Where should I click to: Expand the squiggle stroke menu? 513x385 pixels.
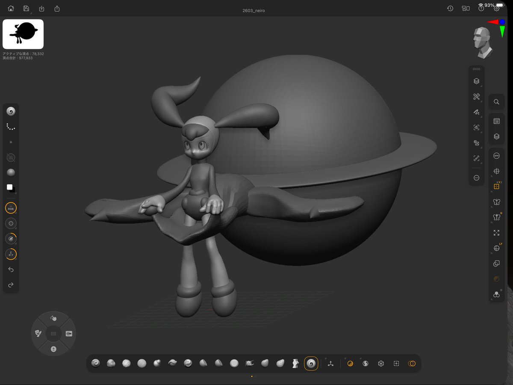pos(476,112)
